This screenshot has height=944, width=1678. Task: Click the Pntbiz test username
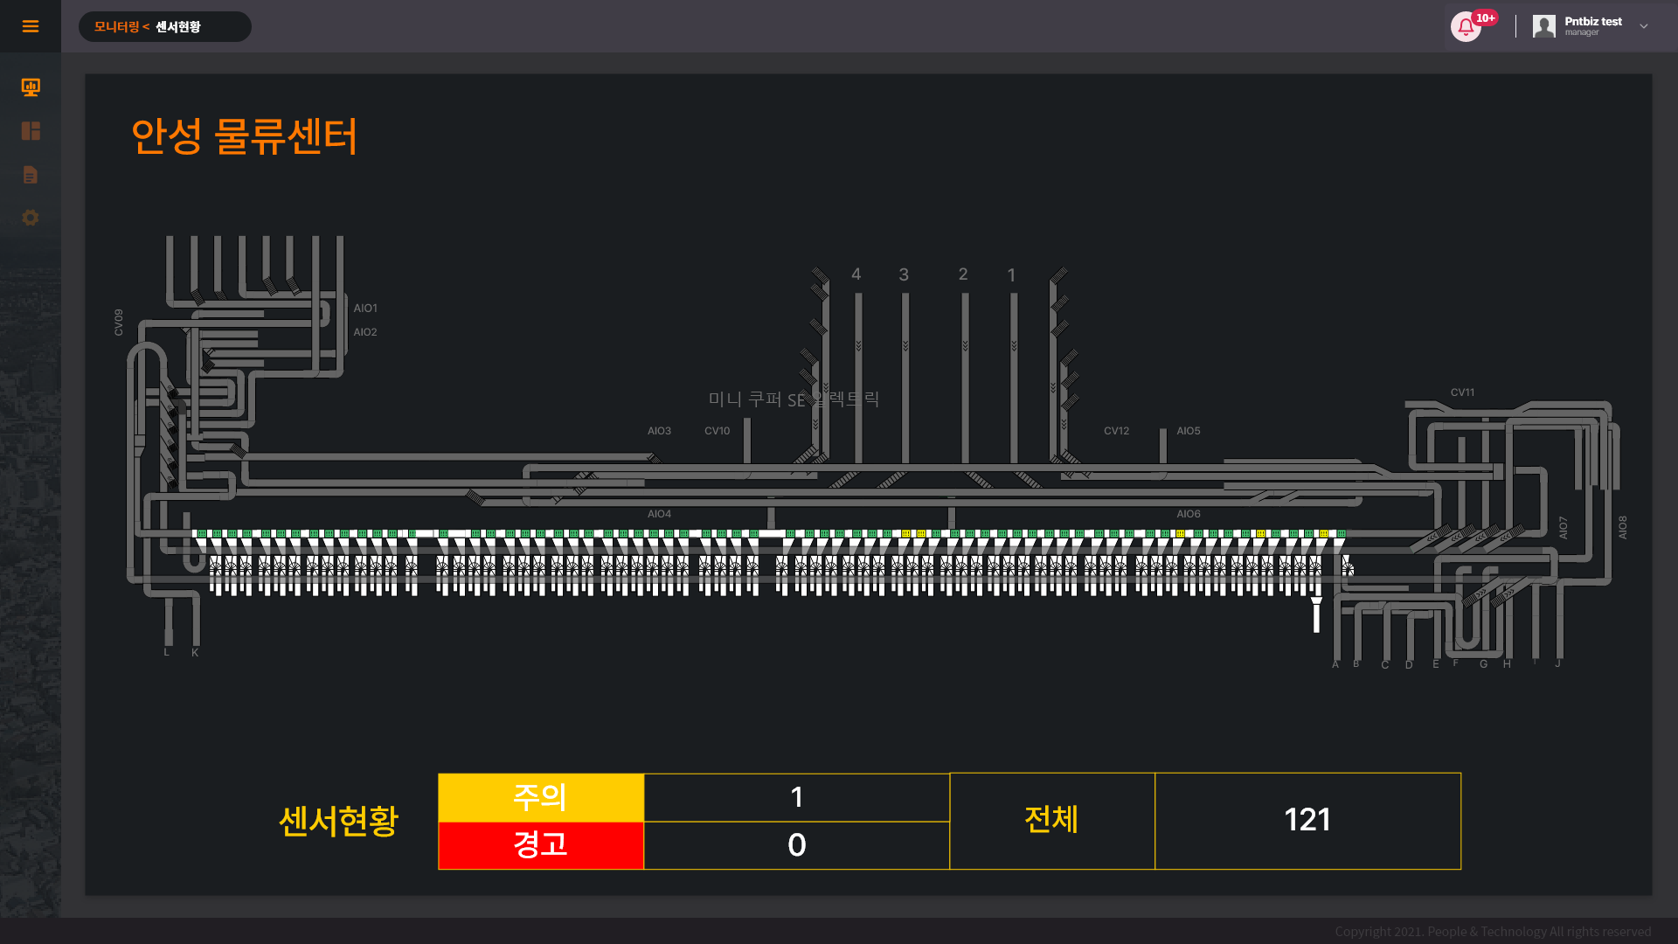[x=1592, y=21]
